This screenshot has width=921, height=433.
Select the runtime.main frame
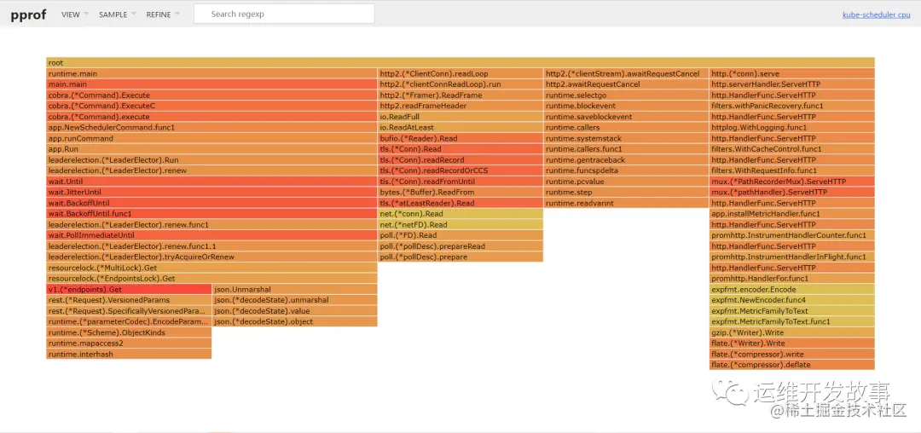coord(211,73)
